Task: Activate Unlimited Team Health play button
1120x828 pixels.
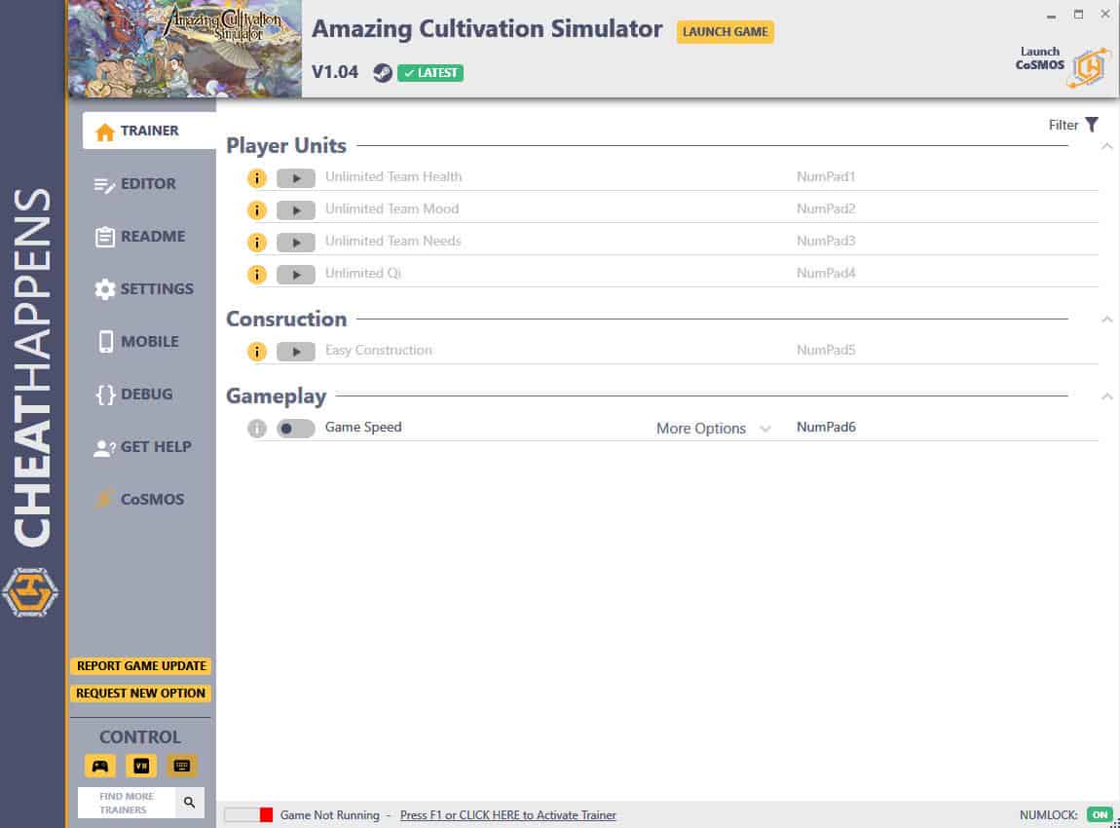Action: (296, 178)
